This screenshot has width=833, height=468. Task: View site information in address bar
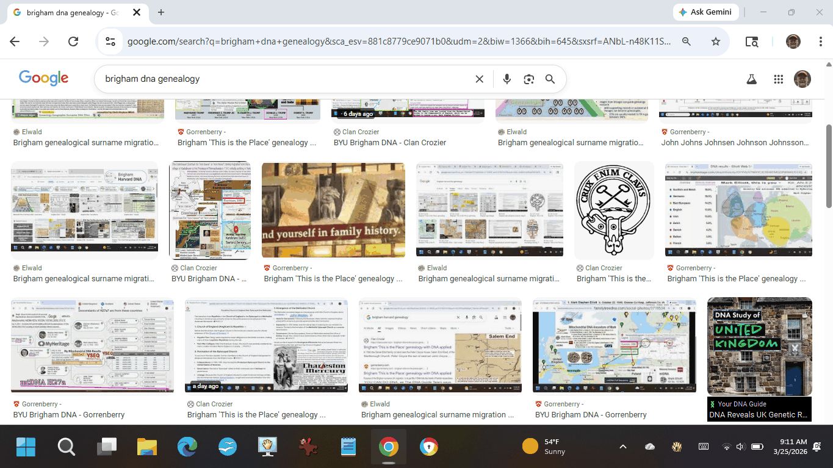(110, 41)
